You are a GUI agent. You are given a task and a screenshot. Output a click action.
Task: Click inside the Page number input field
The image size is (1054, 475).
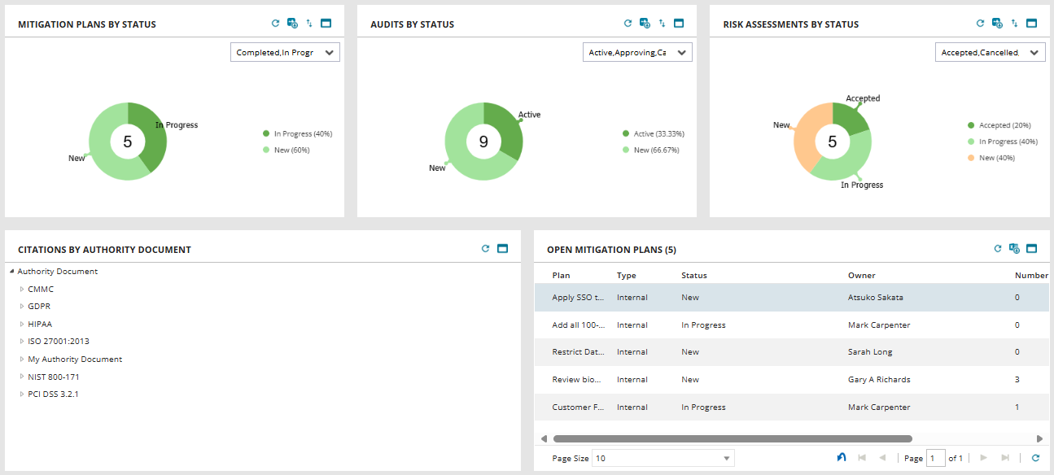point(935,457)
